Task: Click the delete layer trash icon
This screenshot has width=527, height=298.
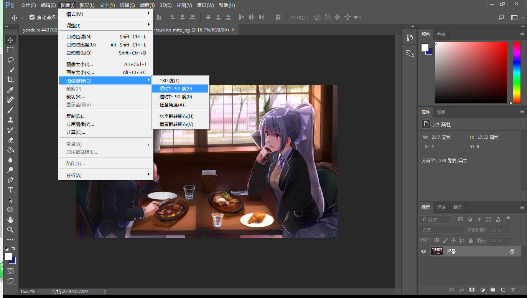Action: click(513, 290)
